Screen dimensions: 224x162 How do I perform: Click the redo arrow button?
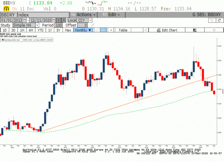[x=220, y=20]
